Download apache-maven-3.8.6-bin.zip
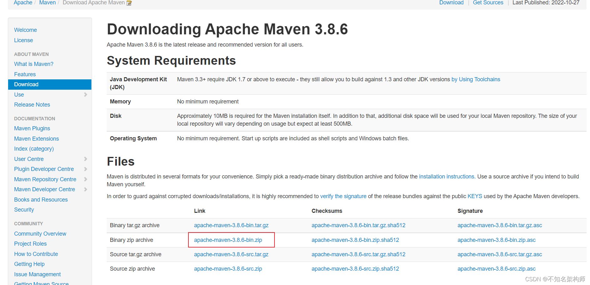 228,240
